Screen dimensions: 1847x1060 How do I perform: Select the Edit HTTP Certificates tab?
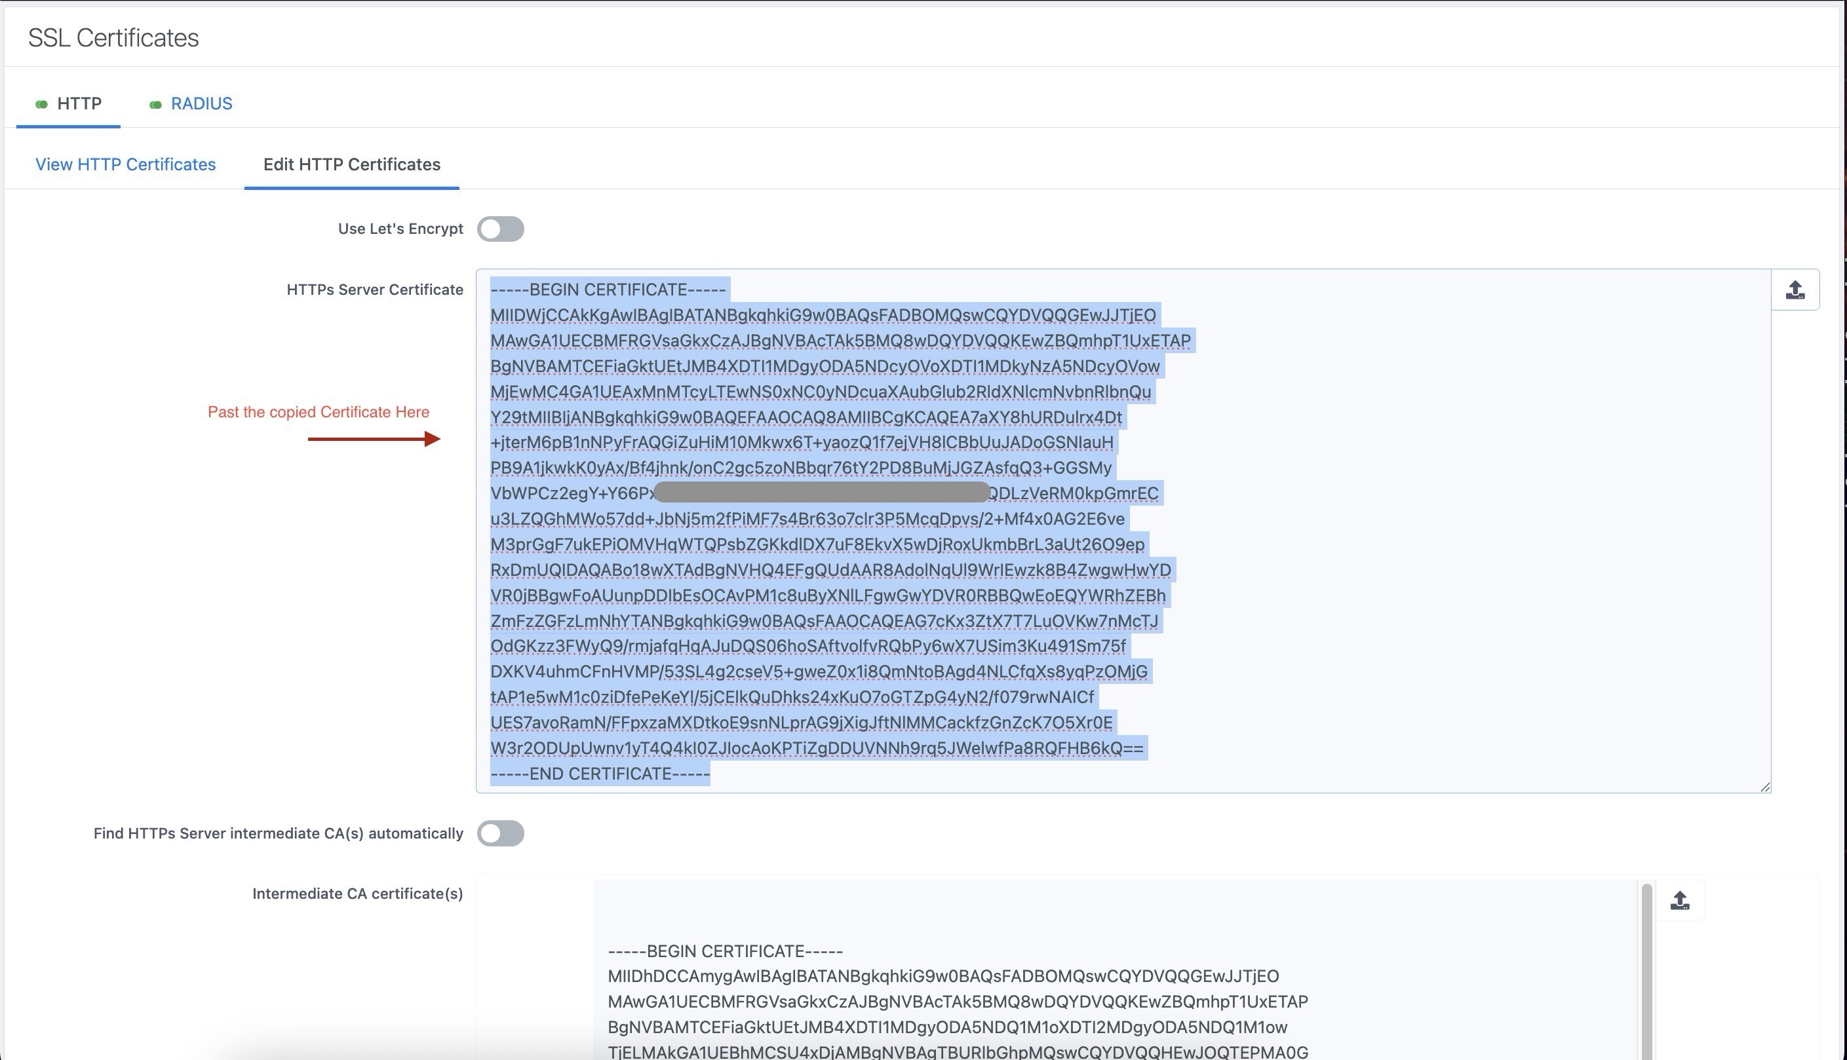click(x=352, y=164)
